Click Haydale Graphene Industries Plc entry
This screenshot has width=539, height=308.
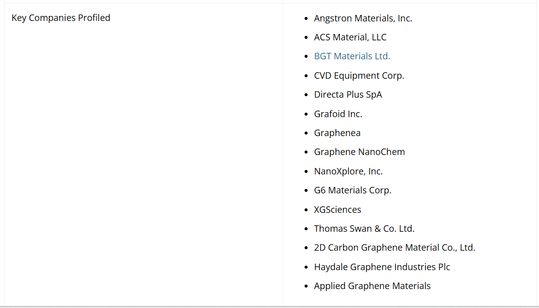382,267
